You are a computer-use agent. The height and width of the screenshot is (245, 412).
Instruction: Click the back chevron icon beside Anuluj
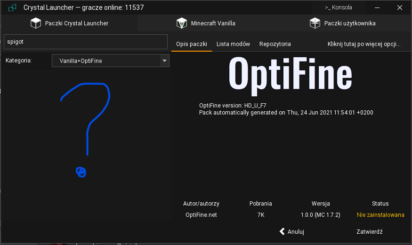pos(282,231)
